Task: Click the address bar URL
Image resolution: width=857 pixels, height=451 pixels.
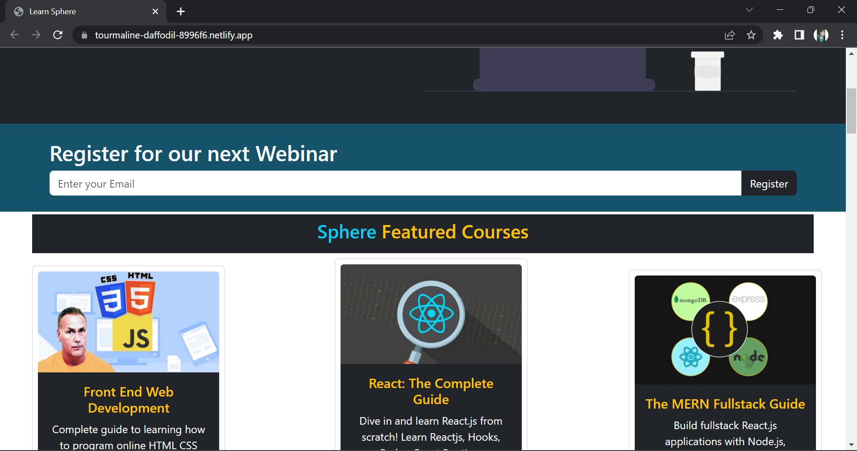Action: point(174,35)
